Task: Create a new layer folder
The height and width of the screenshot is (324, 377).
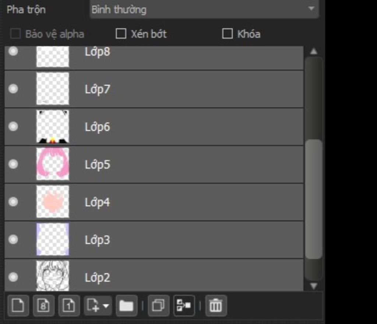Action: click(x=127, y=306)
